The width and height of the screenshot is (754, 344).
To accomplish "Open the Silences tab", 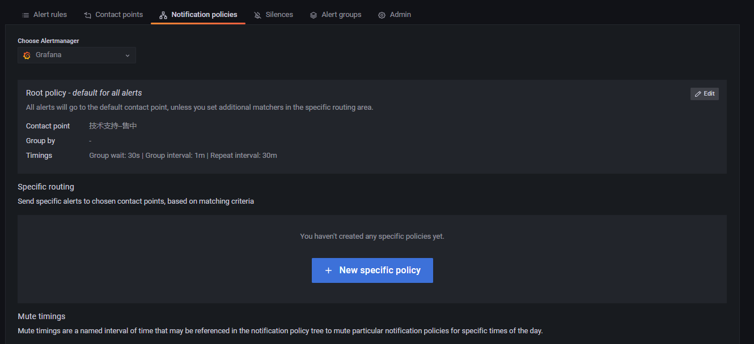I will tap(279, 15).
